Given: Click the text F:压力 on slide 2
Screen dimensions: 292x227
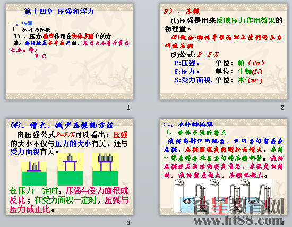Looking at the screenshot, I should coord(185,71).
